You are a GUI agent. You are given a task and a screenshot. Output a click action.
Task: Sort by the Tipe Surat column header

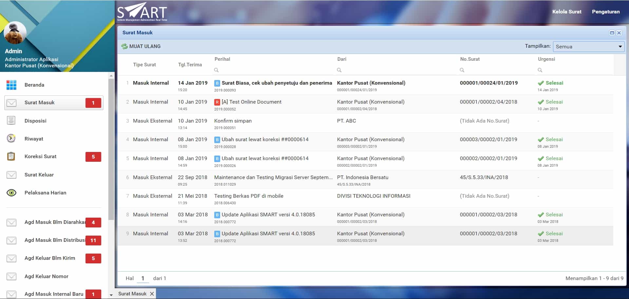(x=144, y=65)
